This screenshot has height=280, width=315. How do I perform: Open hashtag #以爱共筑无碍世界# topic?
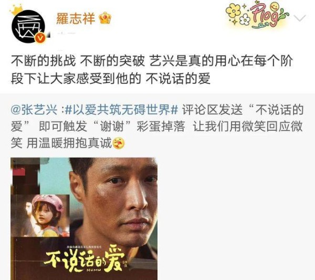[x=122, y=110]
